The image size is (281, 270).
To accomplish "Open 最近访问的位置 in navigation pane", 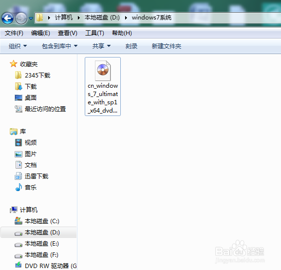I will tap(45, 109).
